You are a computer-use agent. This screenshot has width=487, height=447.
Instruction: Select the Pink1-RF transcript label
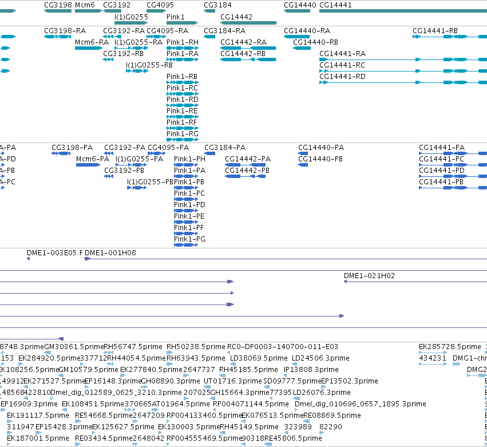181,122
